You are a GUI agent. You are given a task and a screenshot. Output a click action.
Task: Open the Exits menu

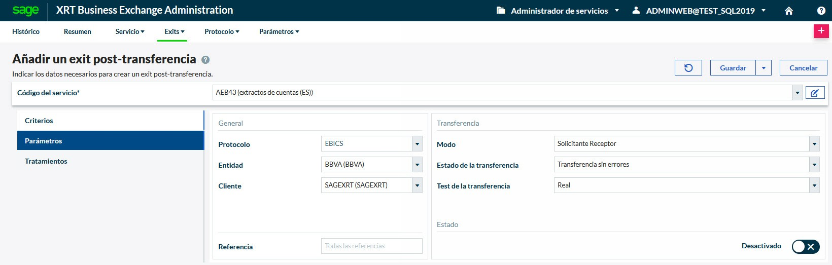point(175,31)
